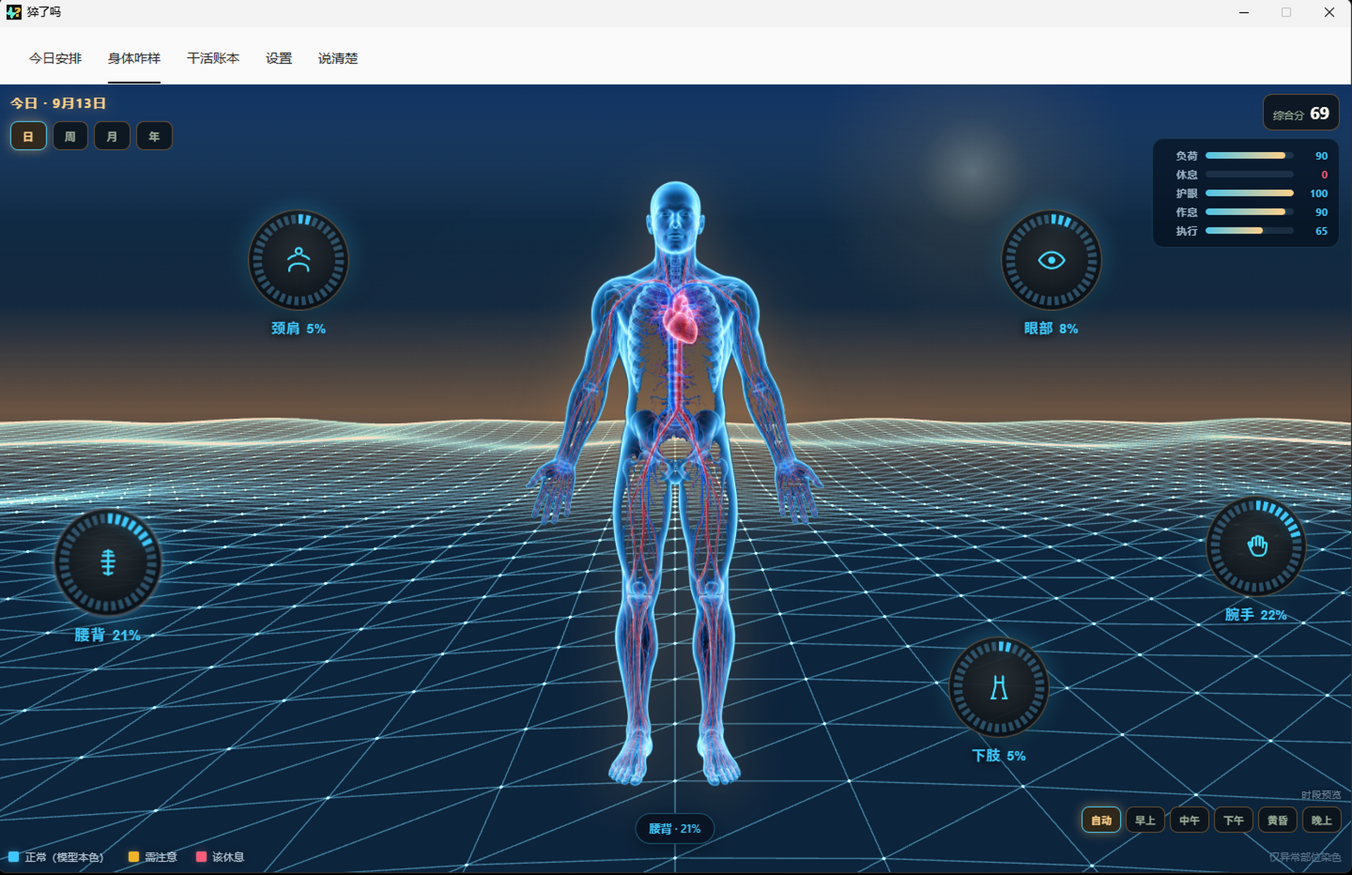
Task: Click the blue 正常 legend swatch
Action: 13,857
